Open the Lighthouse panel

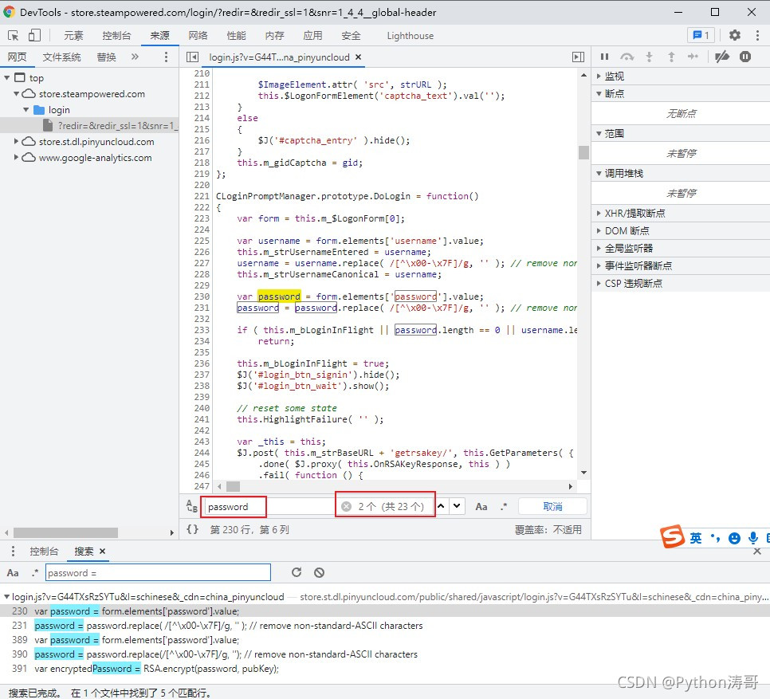tap(410, 35)
